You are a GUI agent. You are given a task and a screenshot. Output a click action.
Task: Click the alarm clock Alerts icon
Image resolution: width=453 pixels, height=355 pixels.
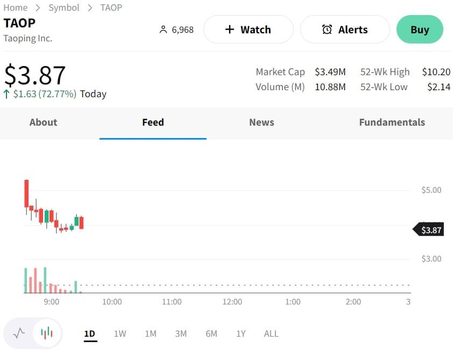point(327,30)
